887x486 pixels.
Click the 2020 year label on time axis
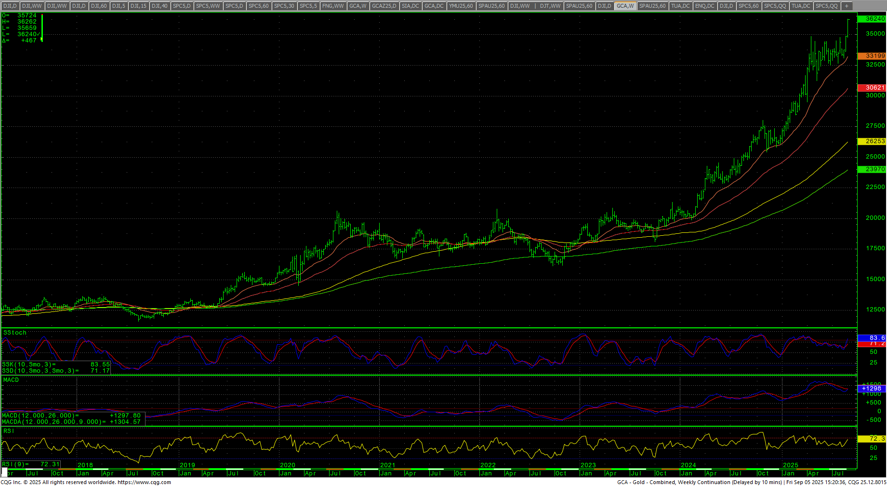pyautogui.click(x=288, y=465)
